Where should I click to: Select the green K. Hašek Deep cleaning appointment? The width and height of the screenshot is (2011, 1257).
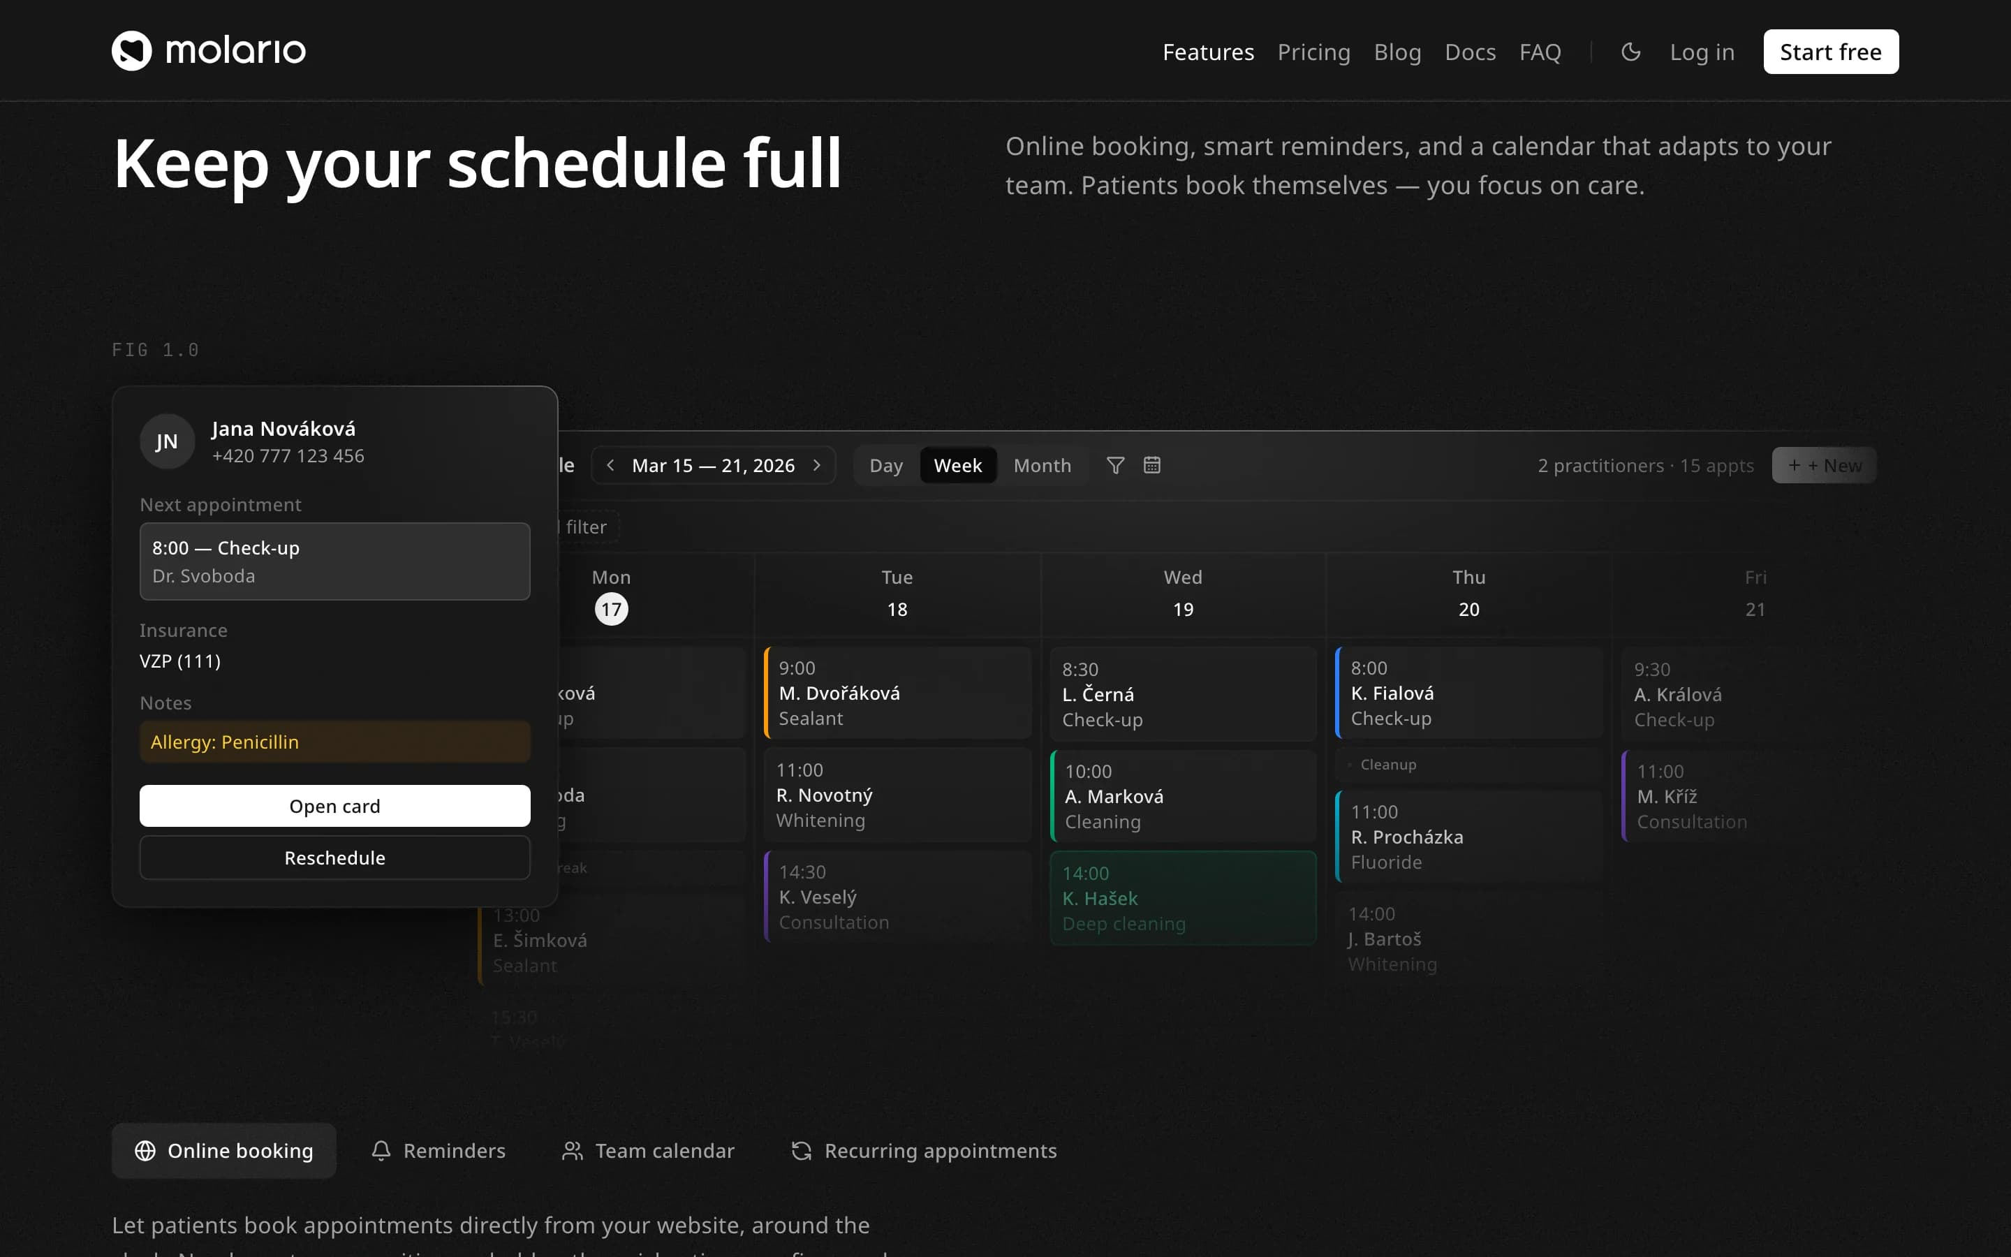click(1184, 898)
